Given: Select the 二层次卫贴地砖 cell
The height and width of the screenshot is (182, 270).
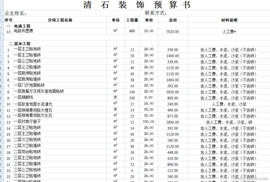Looking at the screenshot, I should tap(60, 140).
